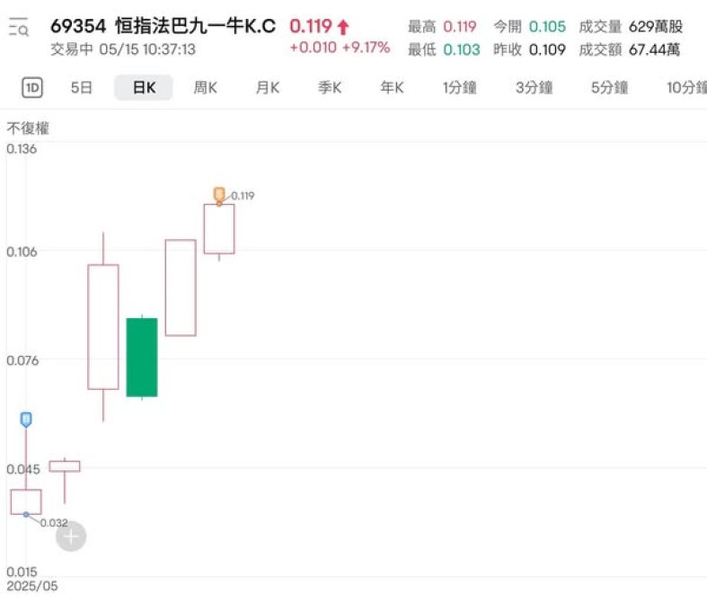The width and height of the screenshot is (707, 602).
Task: Select the 3分鐘 interval tab
Action: (534, 87)
